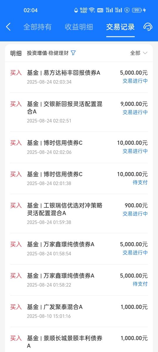The image size is (158, 352).
Task: Expand the 全部 dropdown filter
Action: pos(139,53)
